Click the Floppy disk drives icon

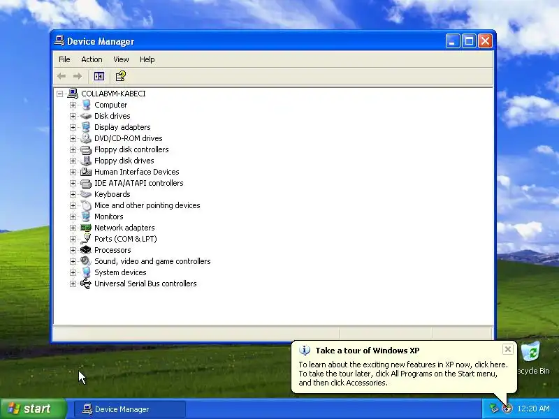(x=86, y=161)
